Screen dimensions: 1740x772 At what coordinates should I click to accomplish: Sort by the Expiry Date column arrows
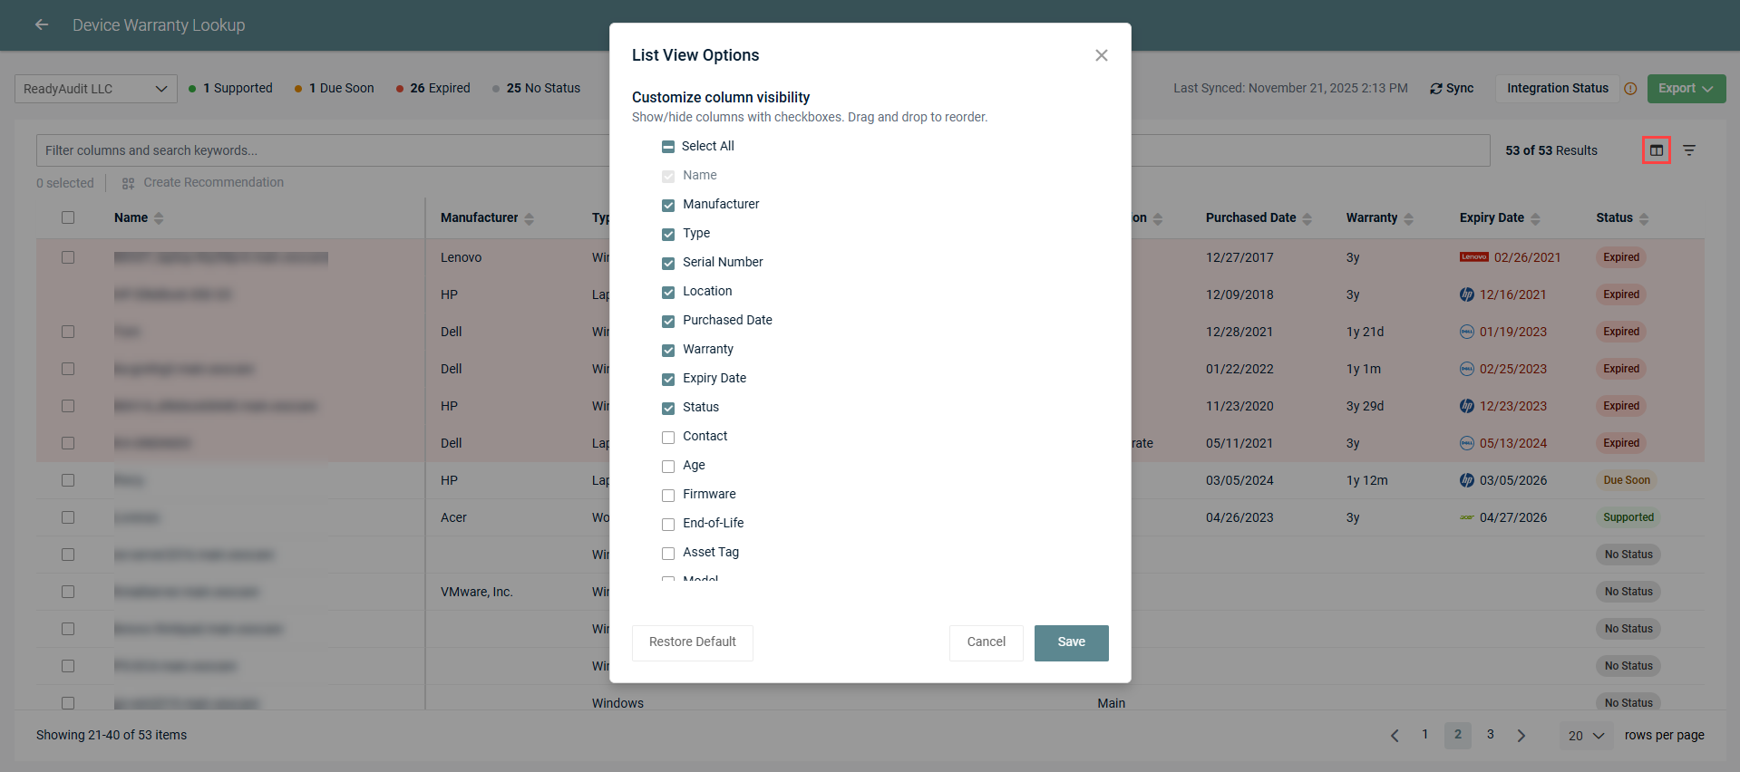click(x=1535, y=218)
